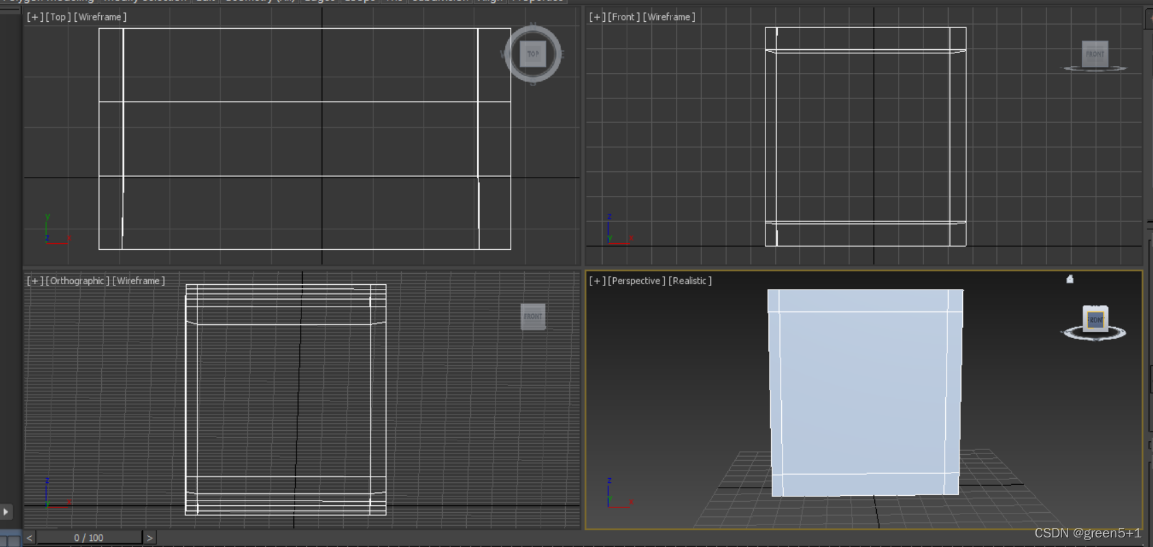Open the [Wireframe] shading menu in Top viewport
Image resolution: width=1153 pixels, height=547 pixels.
point(100,16)
